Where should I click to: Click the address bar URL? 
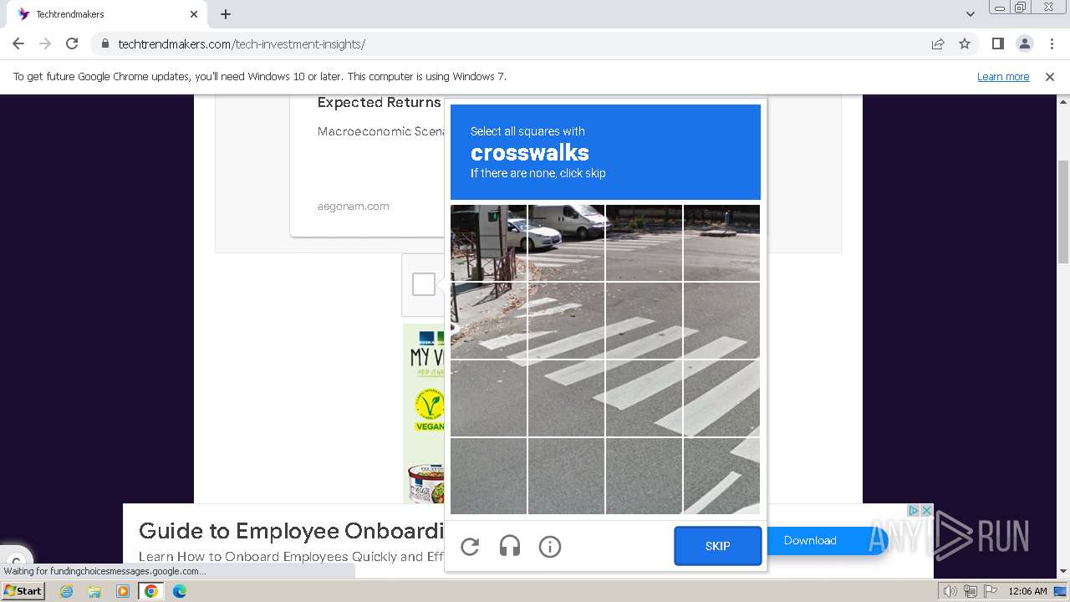pos(242,43)
